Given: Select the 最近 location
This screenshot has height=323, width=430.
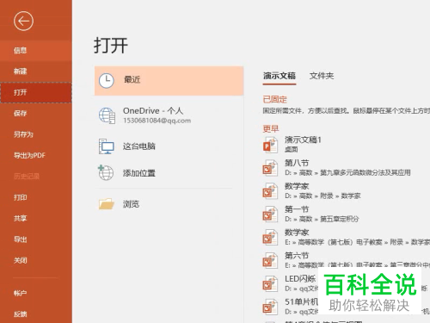Looking at the screenshot, I should click(169, 81).
